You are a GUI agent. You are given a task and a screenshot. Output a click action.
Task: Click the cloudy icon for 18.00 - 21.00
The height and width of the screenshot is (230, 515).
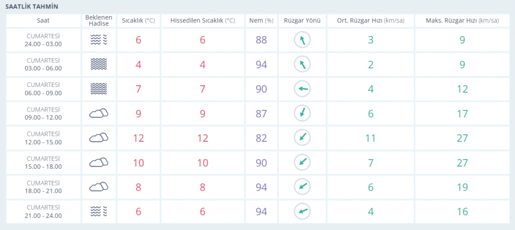click(98, 187)
